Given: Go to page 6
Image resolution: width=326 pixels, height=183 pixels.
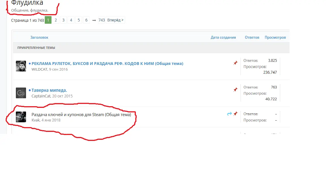Looking at the screenshot, I should pos(86,20).
